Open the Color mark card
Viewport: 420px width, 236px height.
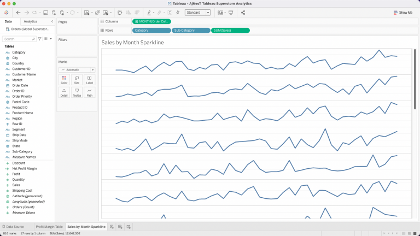click(64, 80)
